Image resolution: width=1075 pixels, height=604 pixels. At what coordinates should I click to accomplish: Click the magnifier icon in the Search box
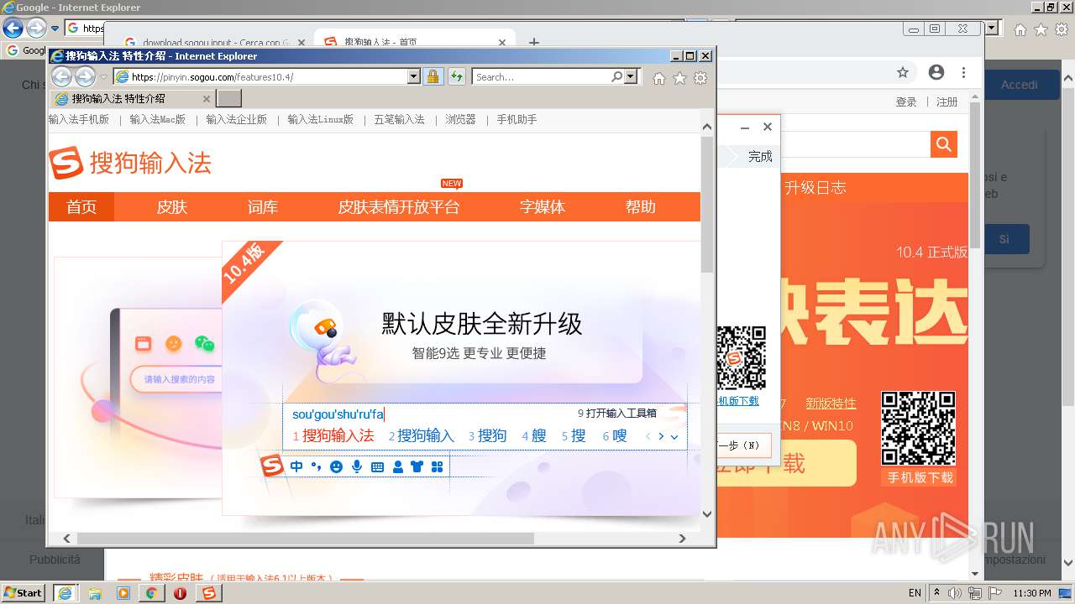617,76
